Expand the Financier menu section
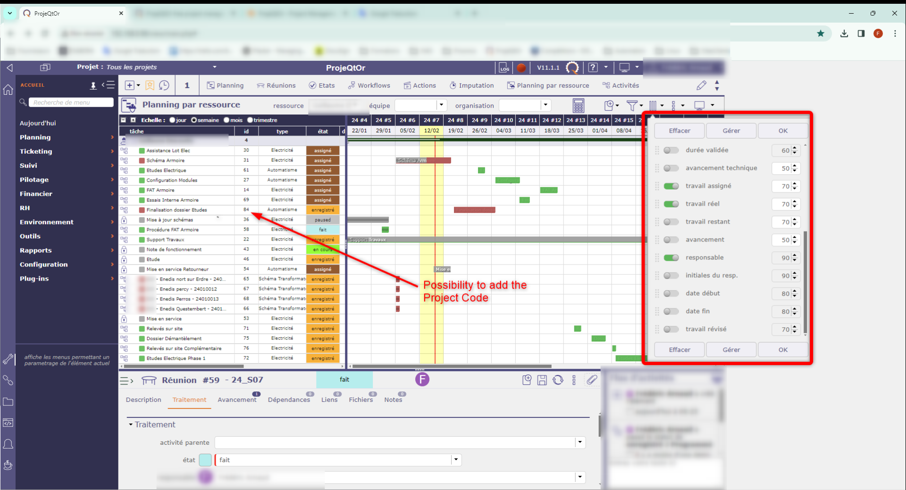The height and width of the screenshot is (490, 906). pos(36,194)
